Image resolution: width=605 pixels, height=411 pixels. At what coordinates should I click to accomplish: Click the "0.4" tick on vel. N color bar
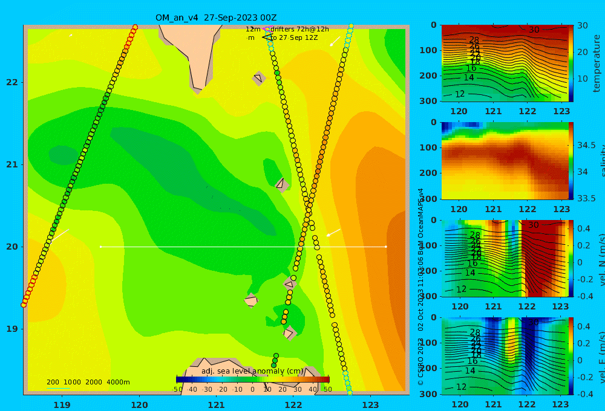pos(584,228)
